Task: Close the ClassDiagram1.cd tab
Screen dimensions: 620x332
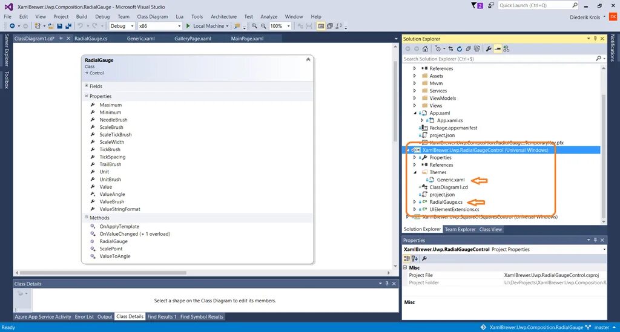Action: [x=68, y=38]
